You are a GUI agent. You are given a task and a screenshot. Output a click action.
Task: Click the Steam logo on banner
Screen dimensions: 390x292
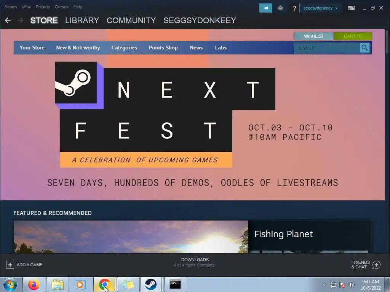(76, 83)
